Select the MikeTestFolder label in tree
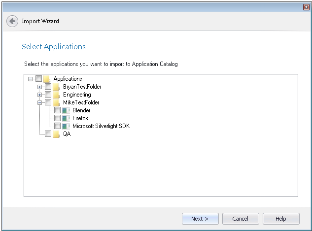 [x=81, y=102]
